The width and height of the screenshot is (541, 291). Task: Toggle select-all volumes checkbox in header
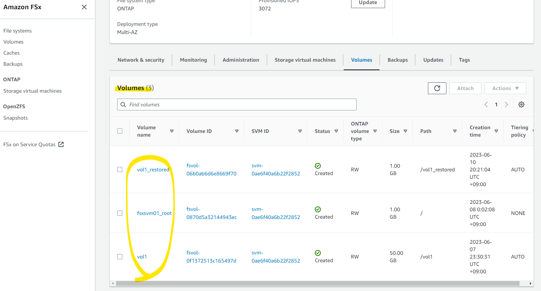[120, 131]
